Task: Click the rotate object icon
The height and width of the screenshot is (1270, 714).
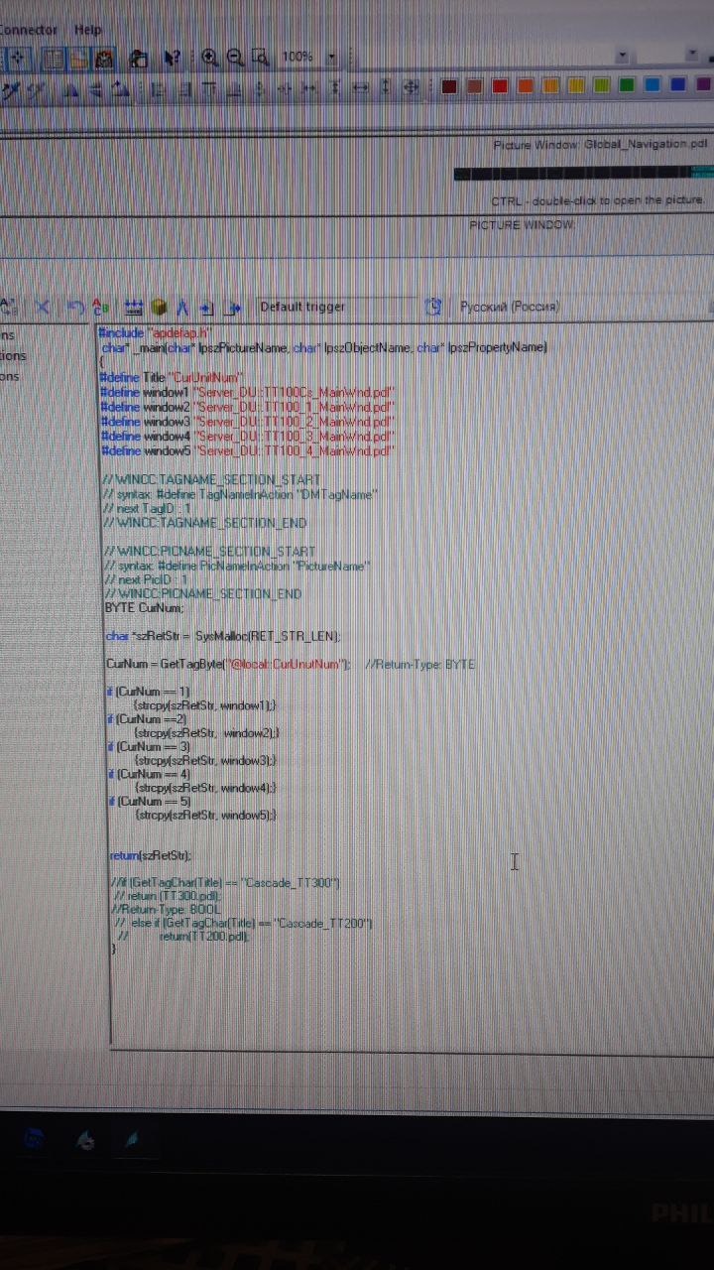Action: click(x=121, y=89)
